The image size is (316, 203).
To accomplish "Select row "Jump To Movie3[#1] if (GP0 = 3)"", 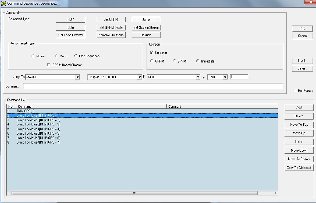I will [x=142, y=124].
